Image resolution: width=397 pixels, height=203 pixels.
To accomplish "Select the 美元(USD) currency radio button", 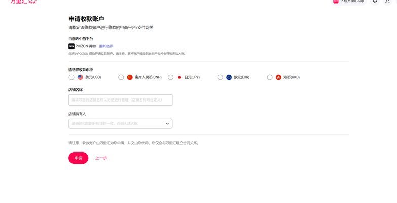I will coord(71,77).
